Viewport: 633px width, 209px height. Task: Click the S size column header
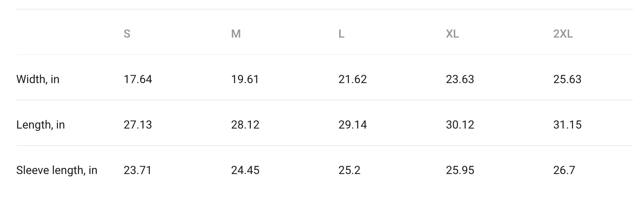tap(127, 34)
